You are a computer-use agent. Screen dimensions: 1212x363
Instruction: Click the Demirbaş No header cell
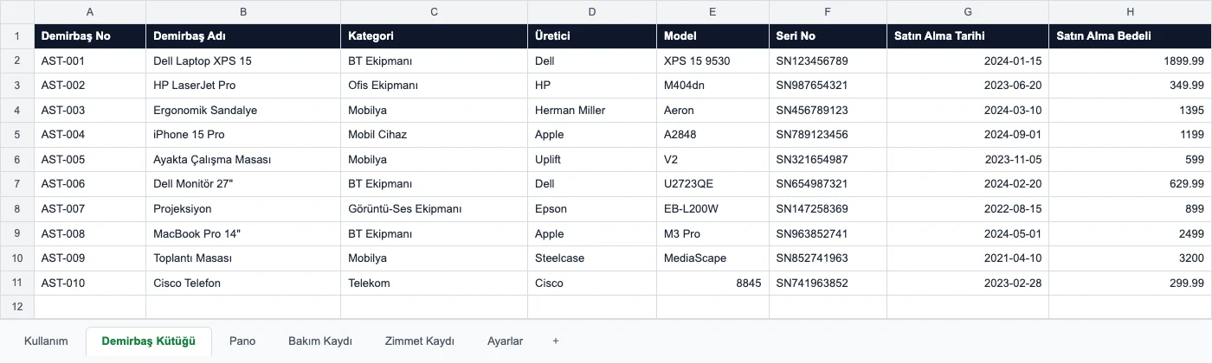coord(90,36)
